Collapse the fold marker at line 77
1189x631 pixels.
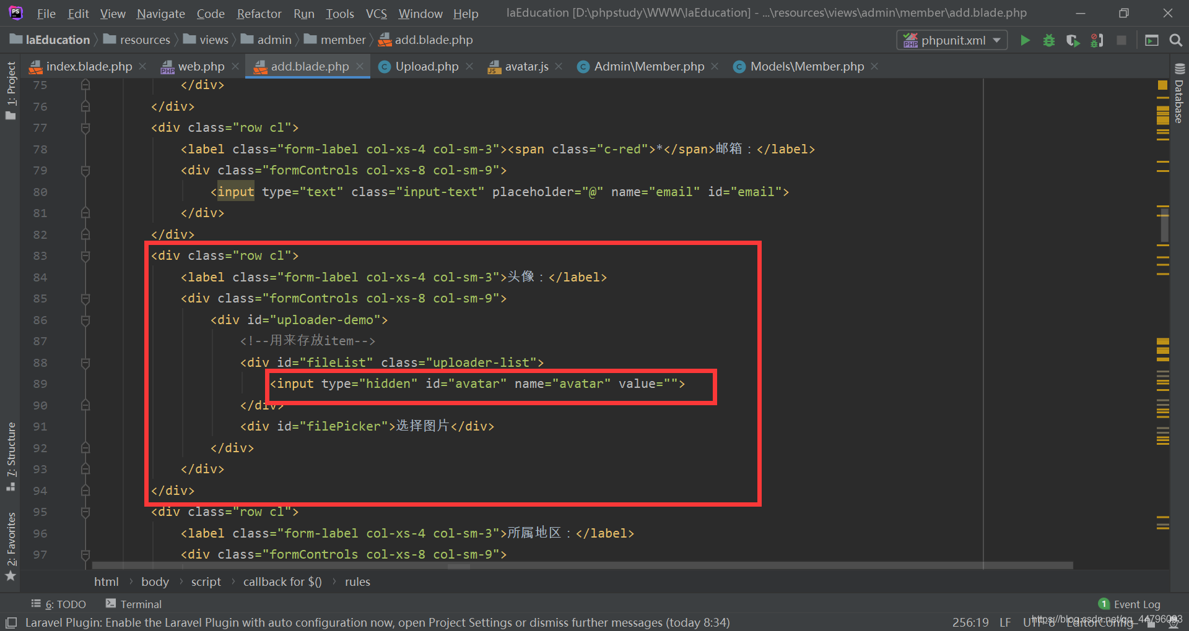tap(85, 128)
